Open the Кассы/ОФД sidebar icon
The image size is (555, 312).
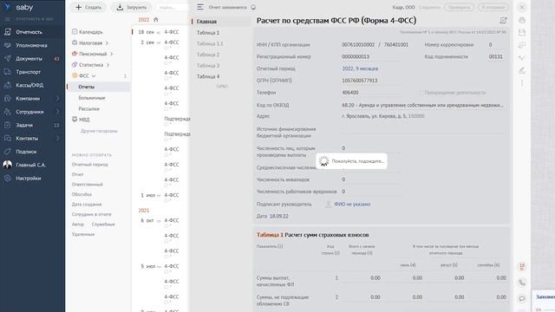8,85
